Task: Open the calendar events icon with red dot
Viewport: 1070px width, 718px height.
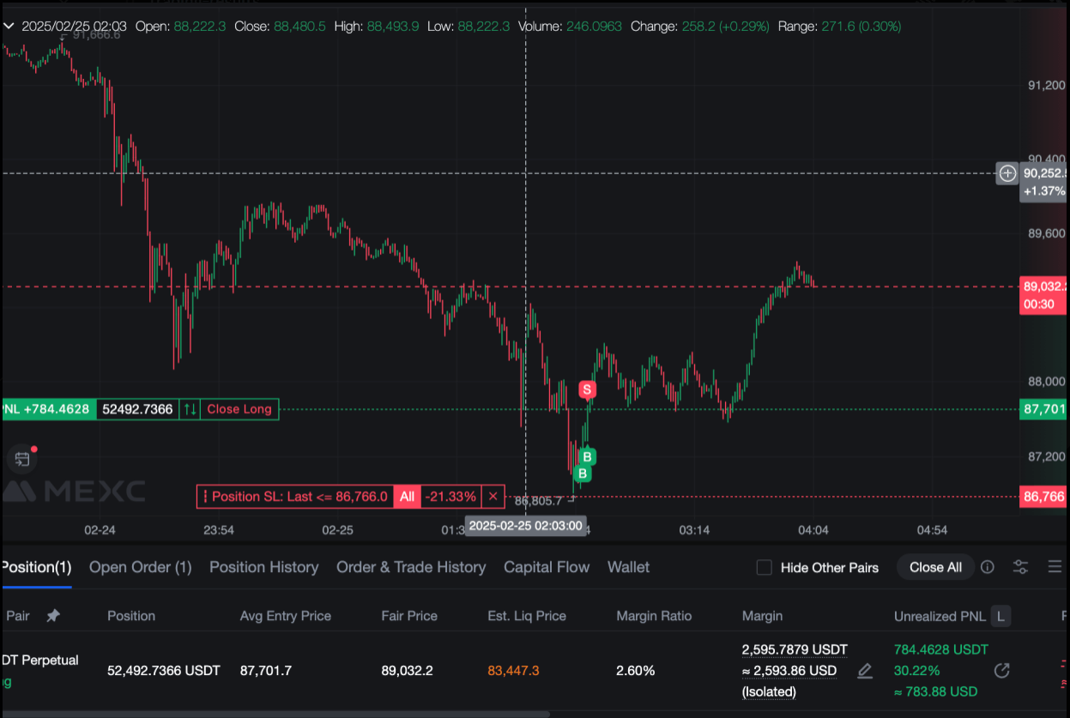Action: 23,459
